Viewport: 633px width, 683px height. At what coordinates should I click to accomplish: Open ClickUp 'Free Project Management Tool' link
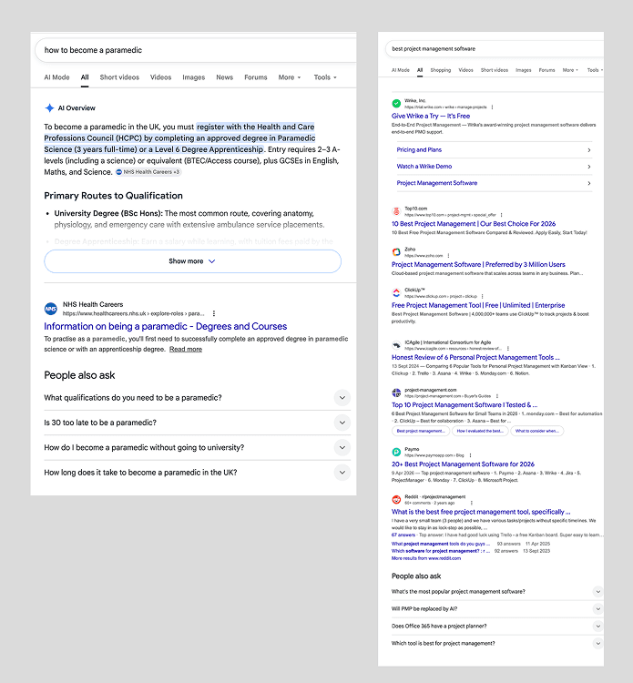click(478, 305)
